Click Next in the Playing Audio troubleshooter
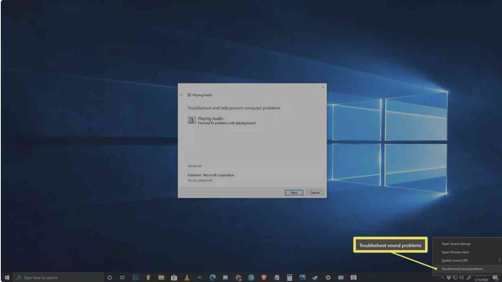Screen dimensions: 502x282 [x=294, y=193]
